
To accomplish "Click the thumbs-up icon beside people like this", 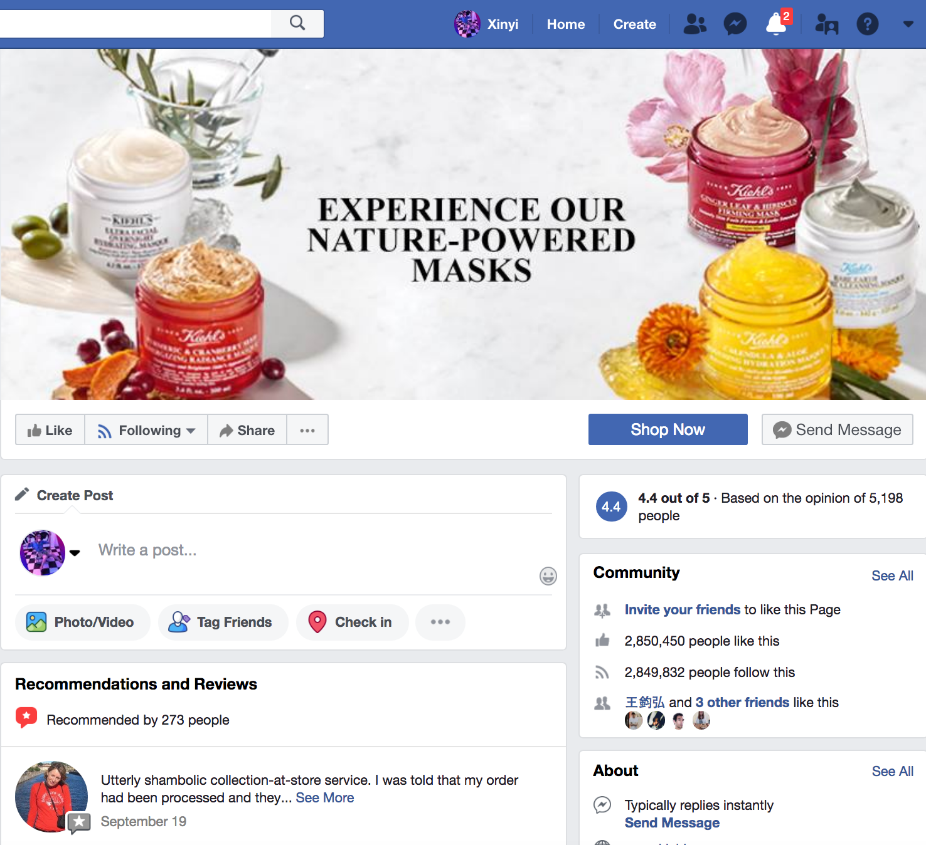I will tap(602, 640).
